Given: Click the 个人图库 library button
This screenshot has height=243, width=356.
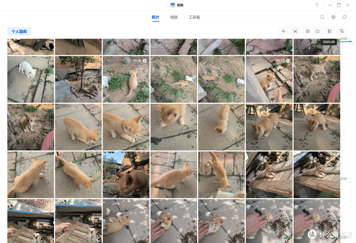Looking at the screenshot, I should click(x=19, y=31).
